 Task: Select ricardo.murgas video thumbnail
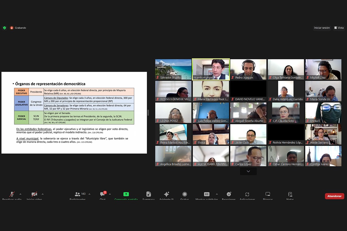pyautogui.click(x=211, y=69)
